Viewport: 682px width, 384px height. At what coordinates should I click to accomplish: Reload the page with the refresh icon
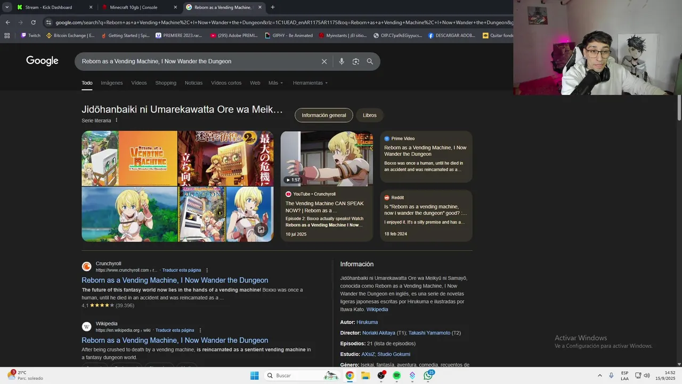coord(33,22)
